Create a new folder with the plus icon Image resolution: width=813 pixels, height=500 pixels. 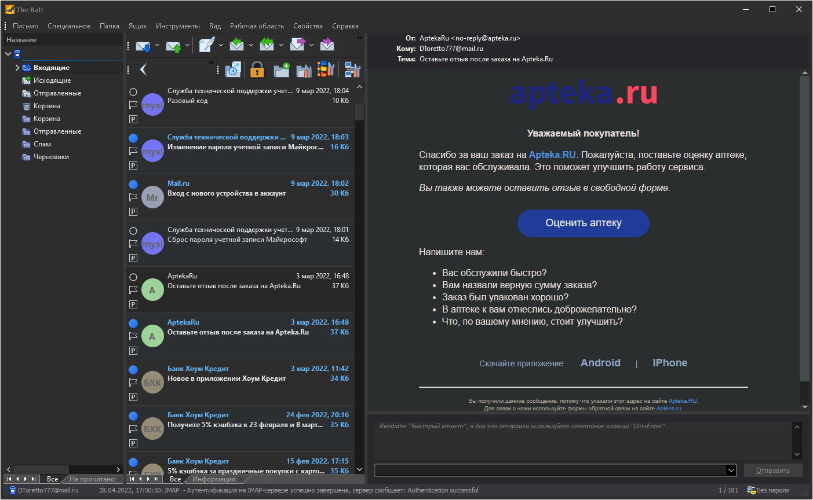(x=282, y=70)
